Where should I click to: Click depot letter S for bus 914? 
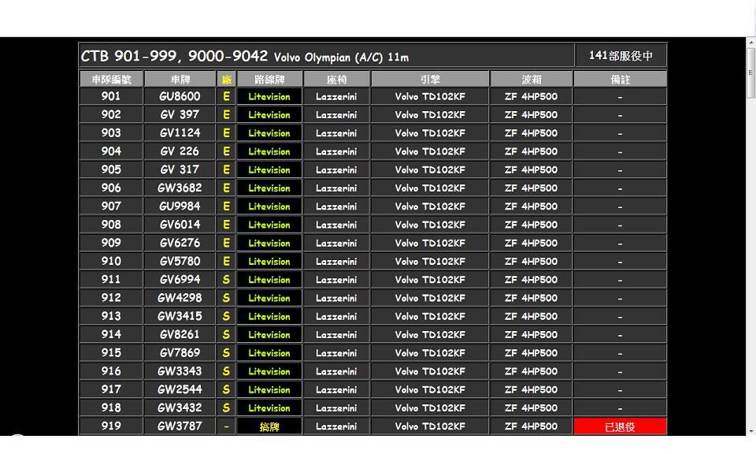click(226, 334)
